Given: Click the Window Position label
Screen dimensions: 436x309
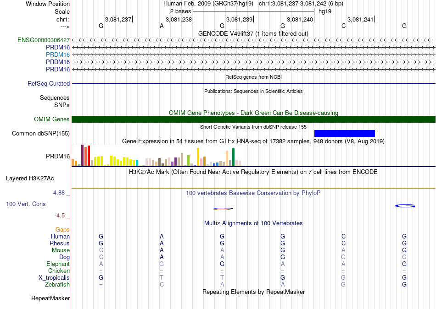Looking at the screenshot, I should (48, 4).
